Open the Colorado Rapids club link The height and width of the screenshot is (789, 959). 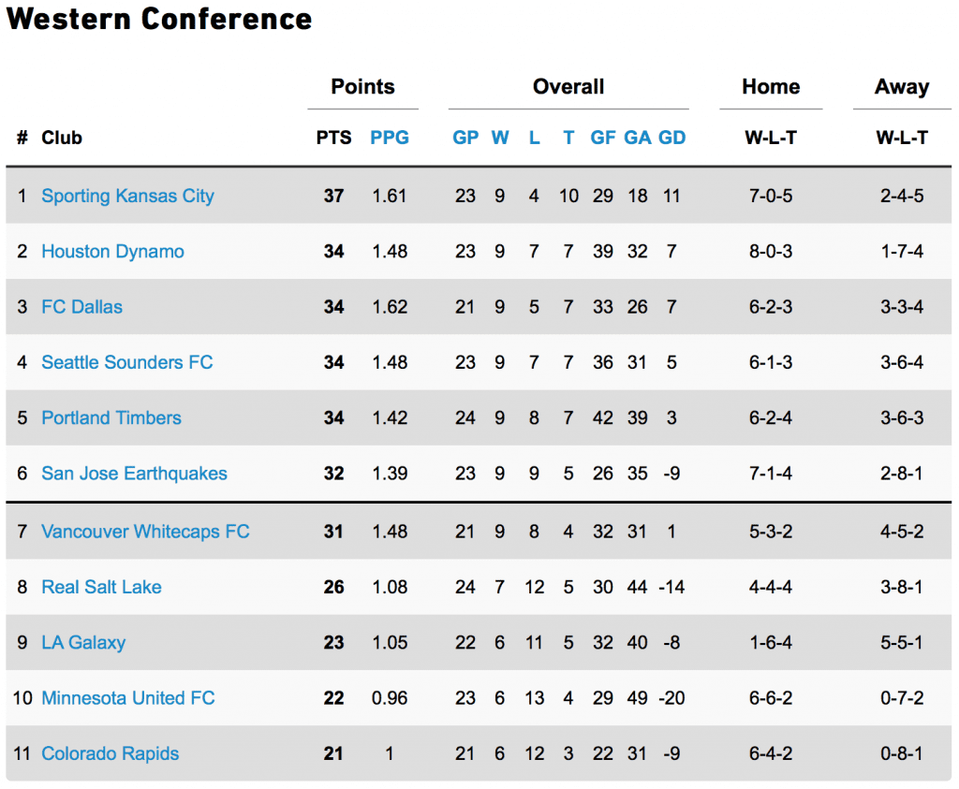pyautogui.click(x=111, y=754)
